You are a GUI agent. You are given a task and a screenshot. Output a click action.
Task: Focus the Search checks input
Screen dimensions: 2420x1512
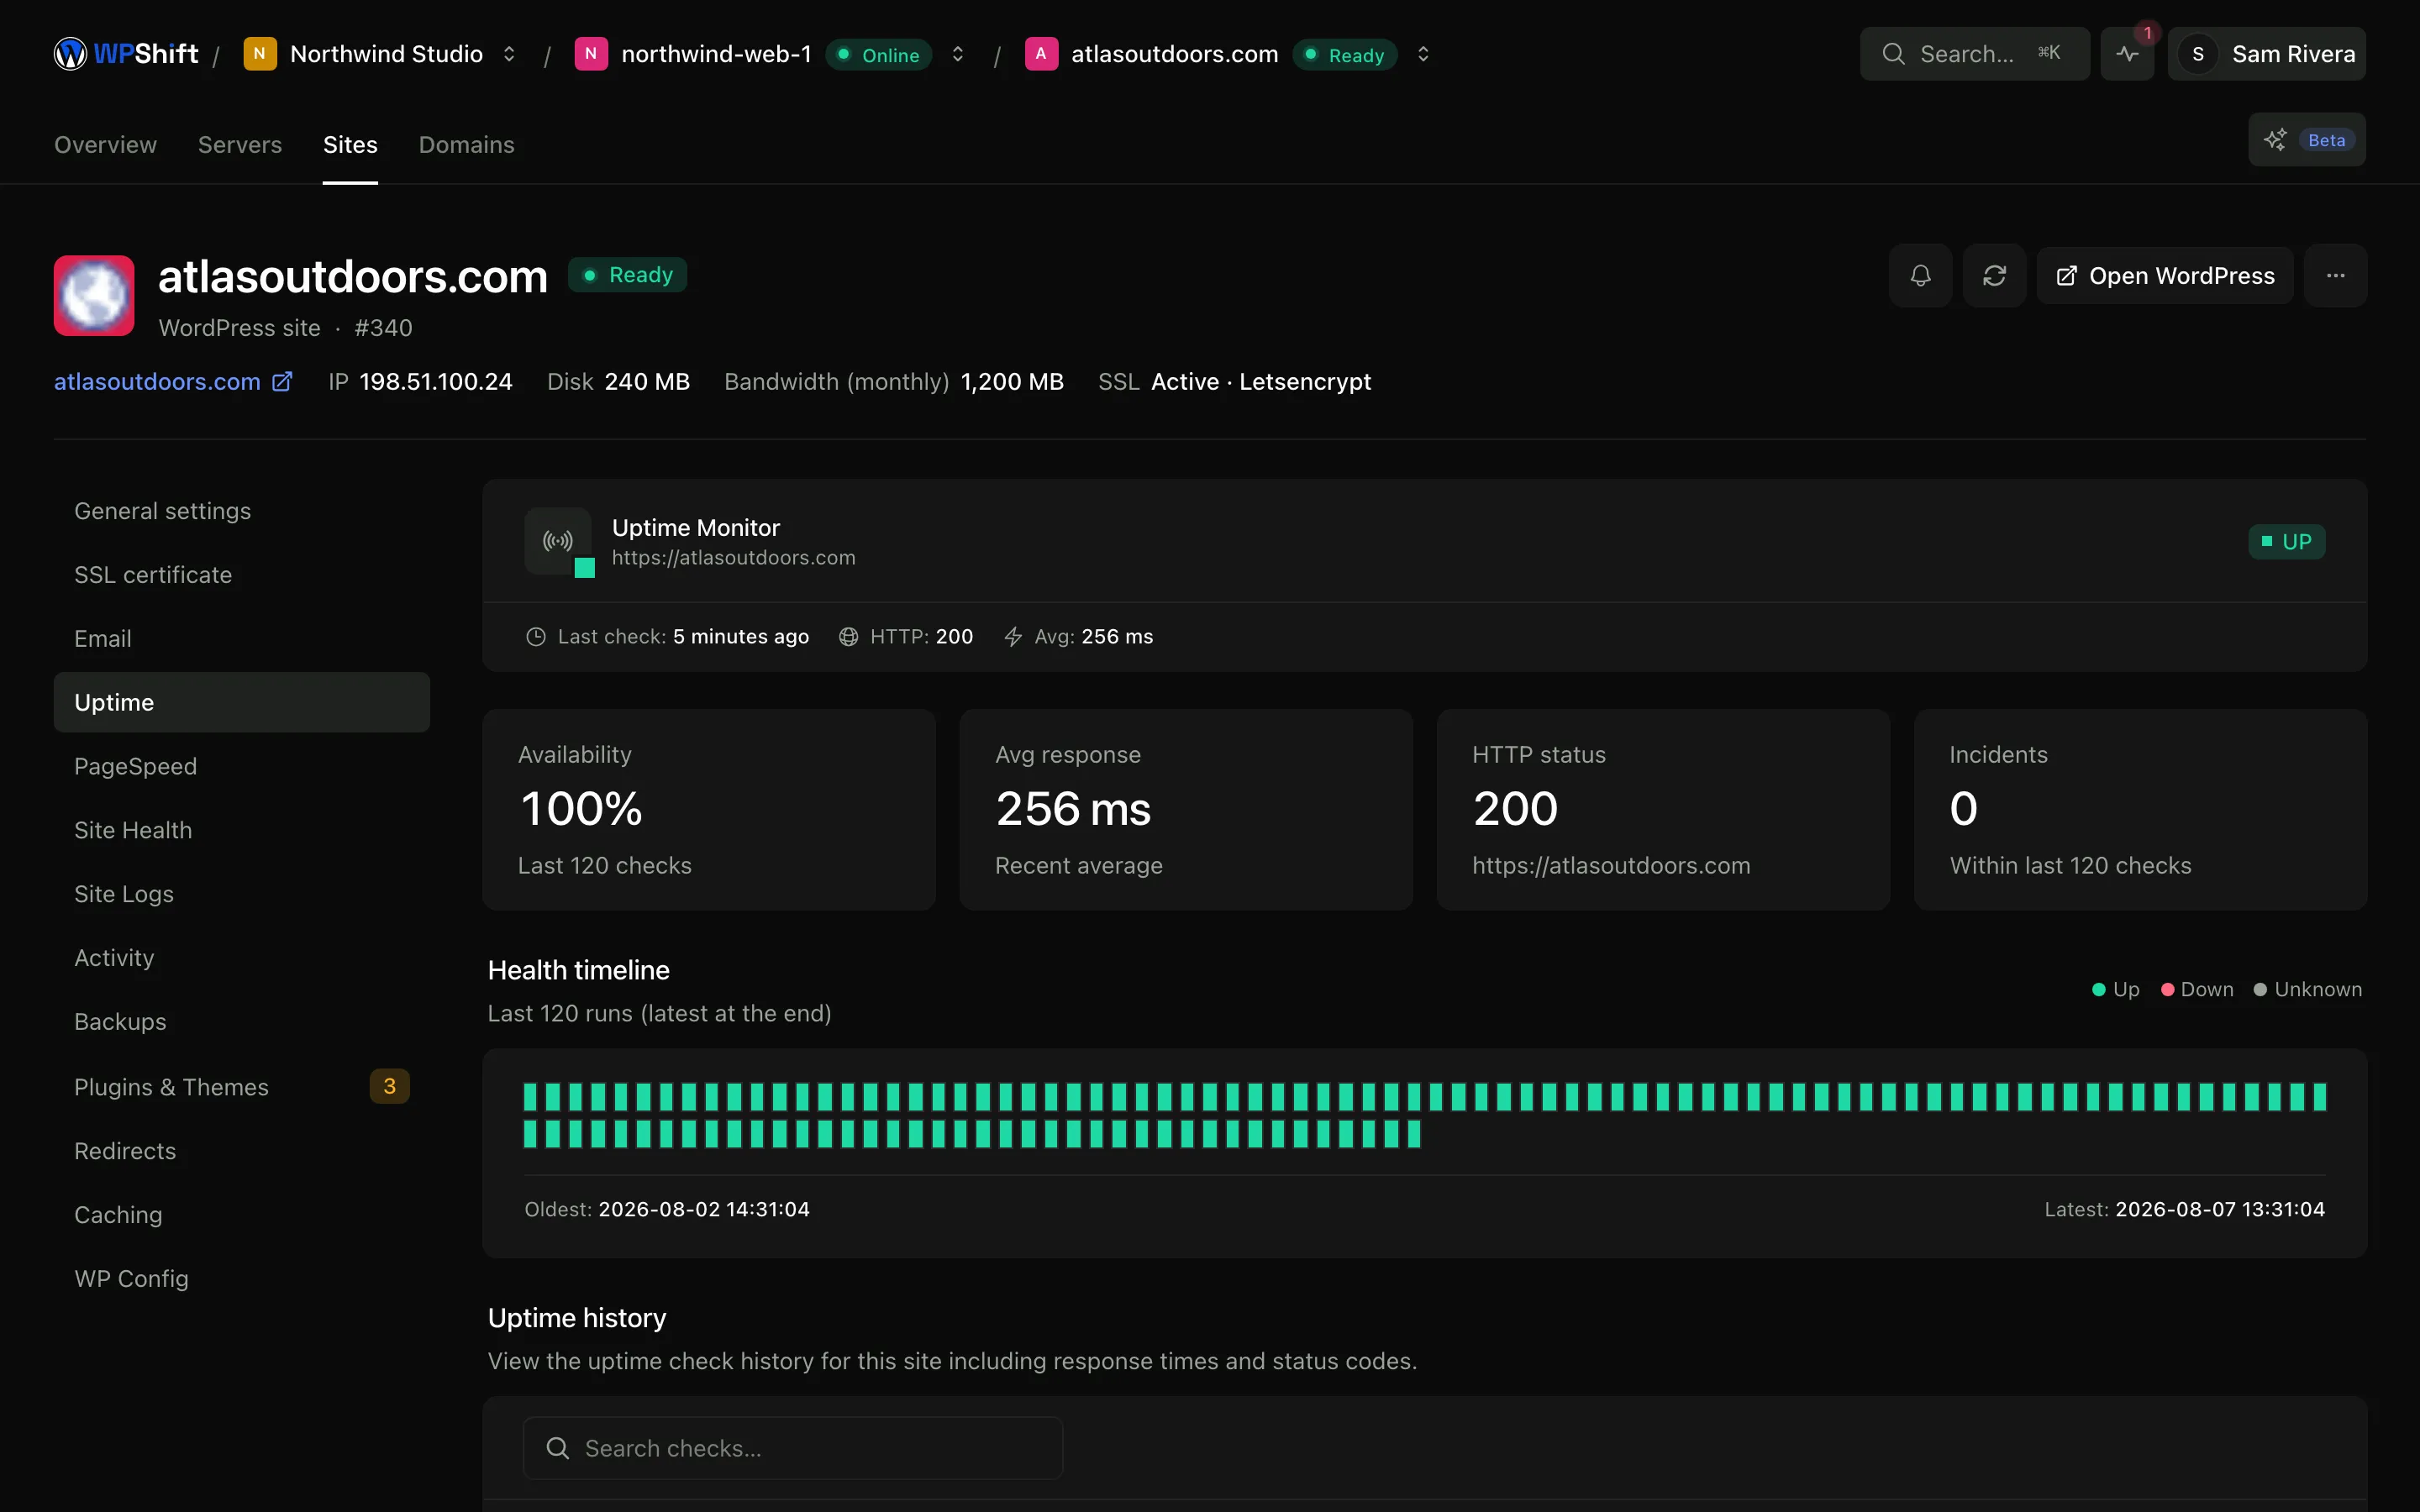(x=792, y=1448)
